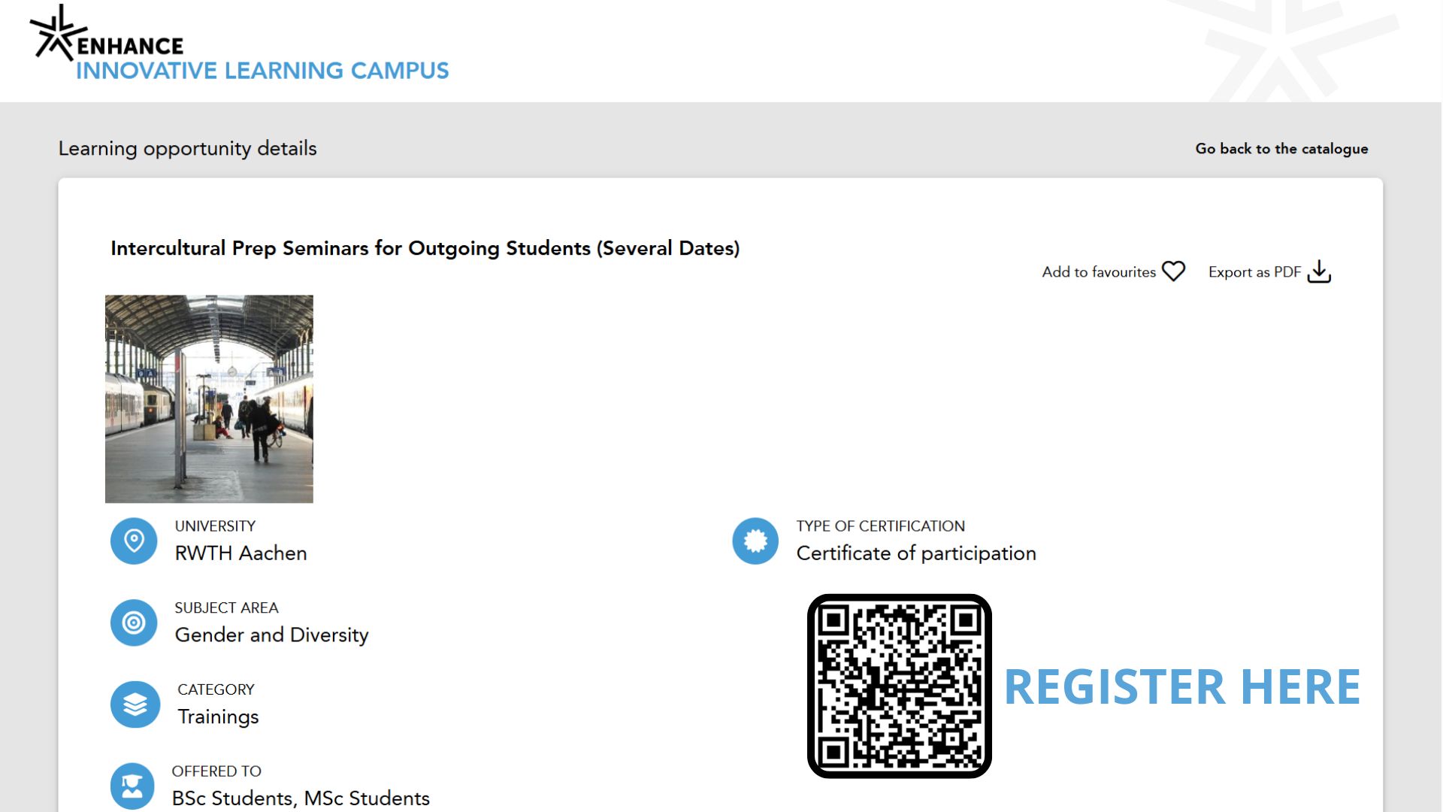Click the University location pin icon

134,541
